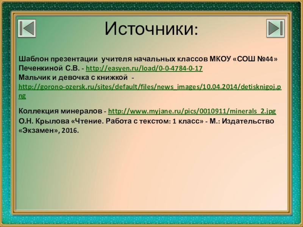Go to previous slide with left arrow icon
Viewport: 303px width, 227px height.
[x=27, y=28]
